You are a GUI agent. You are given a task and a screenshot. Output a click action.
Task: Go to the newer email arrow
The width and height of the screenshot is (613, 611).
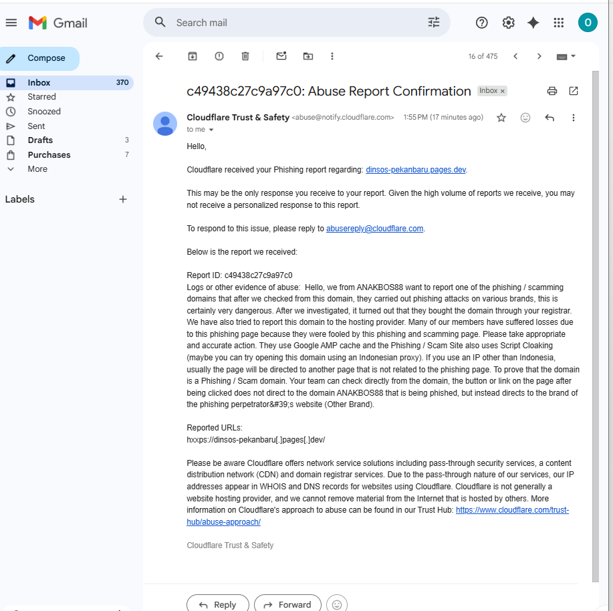click(515, 56)
